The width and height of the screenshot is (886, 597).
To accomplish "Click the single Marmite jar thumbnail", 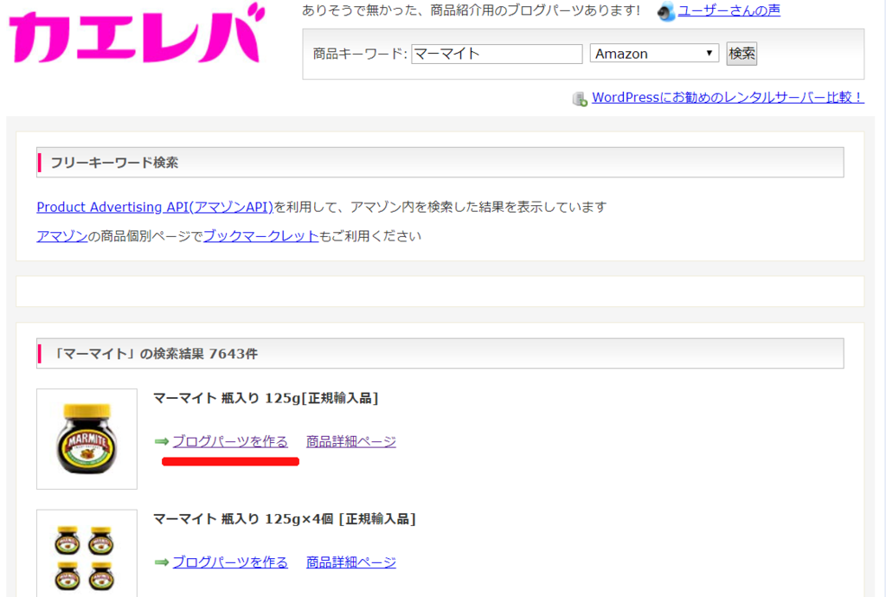I will 87,439.
